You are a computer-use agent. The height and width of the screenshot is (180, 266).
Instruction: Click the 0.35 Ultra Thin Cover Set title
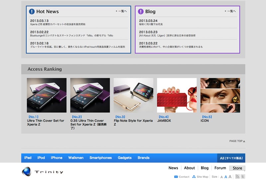pos(88,124)
